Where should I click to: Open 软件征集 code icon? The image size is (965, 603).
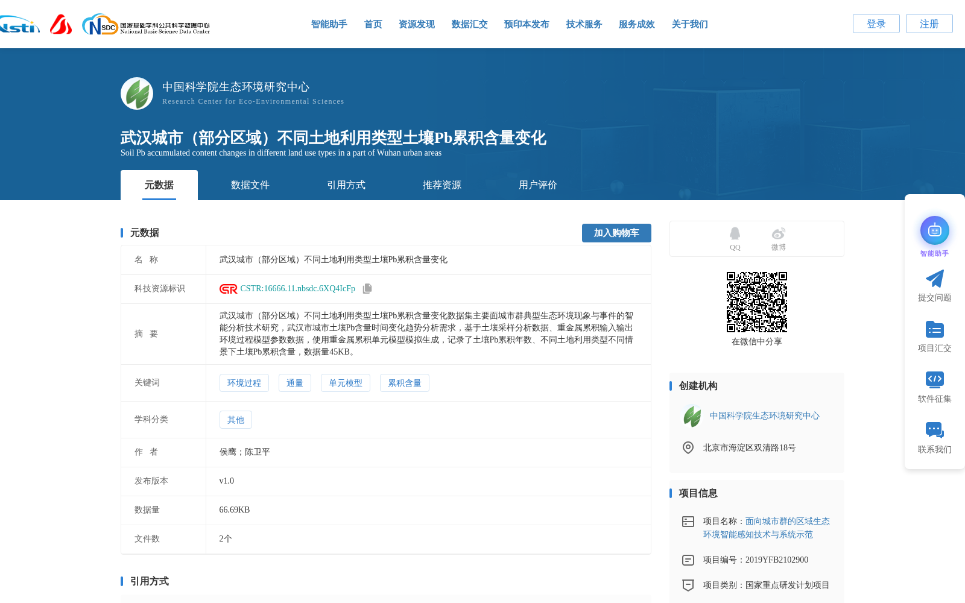[935, 379]
